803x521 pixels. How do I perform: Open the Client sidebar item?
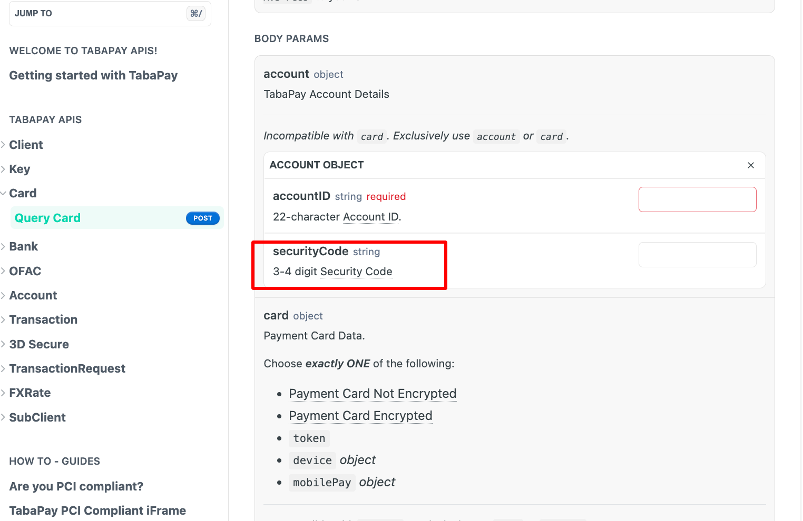26,145
